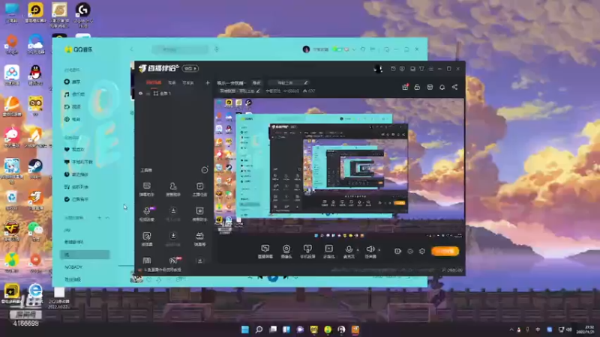
Task: Start recording with the camcorder icon
Action: click(x=397, y=251)
